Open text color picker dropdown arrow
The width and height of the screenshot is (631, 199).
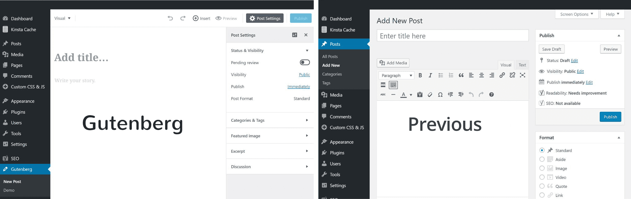(411, 95)
